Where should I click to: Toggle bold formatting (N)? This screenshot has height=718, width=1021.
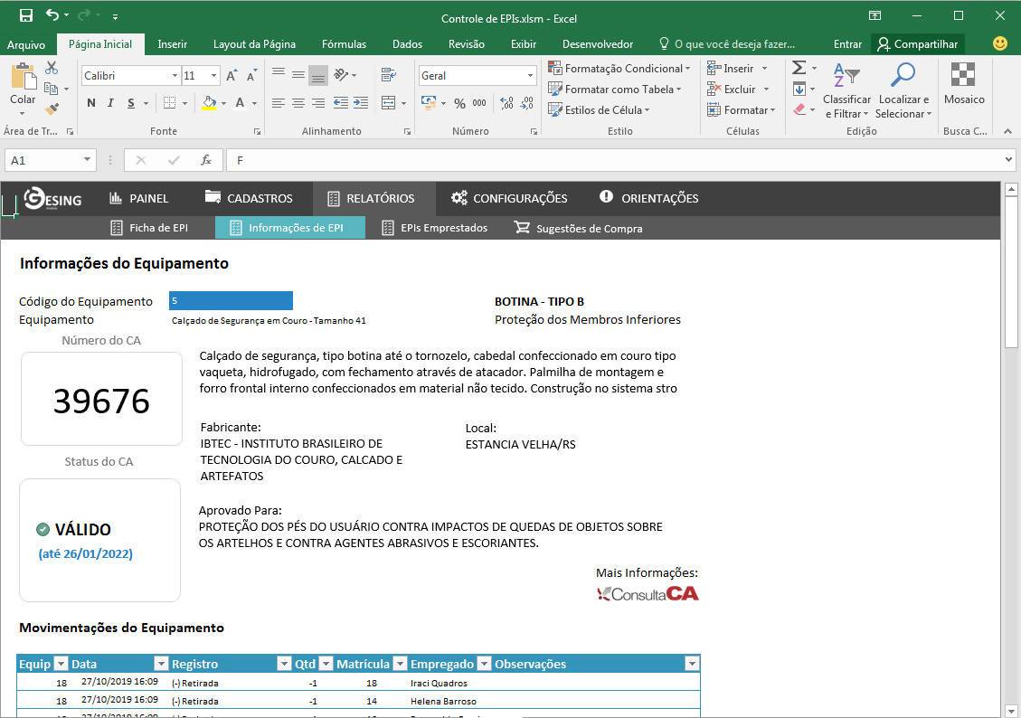pyautogui.click(x=90, y=103)
